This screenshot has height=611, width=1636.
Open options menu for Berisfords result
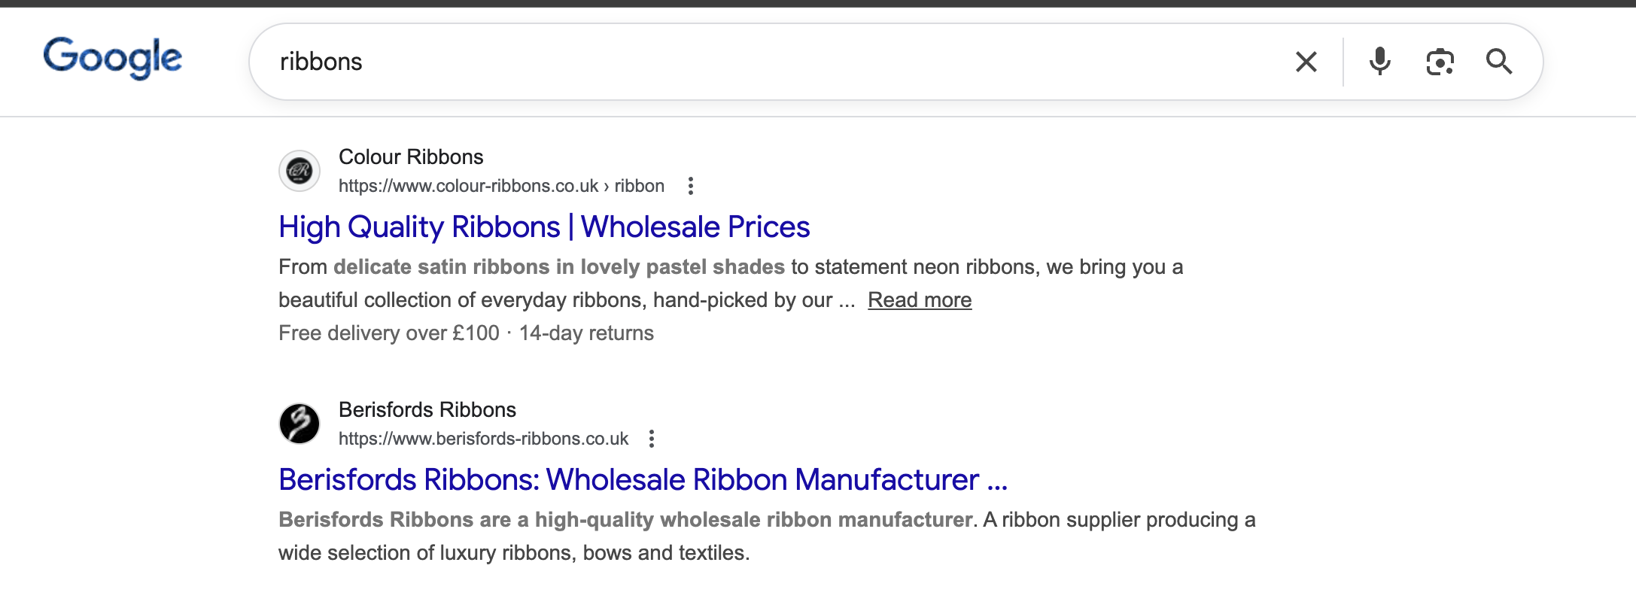652,439
